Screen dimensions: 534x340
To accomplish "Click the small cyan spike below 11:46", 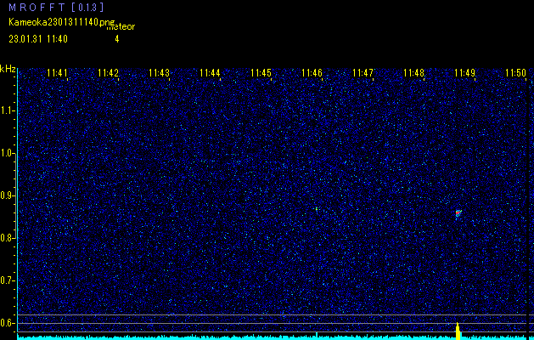I will 317,335.
